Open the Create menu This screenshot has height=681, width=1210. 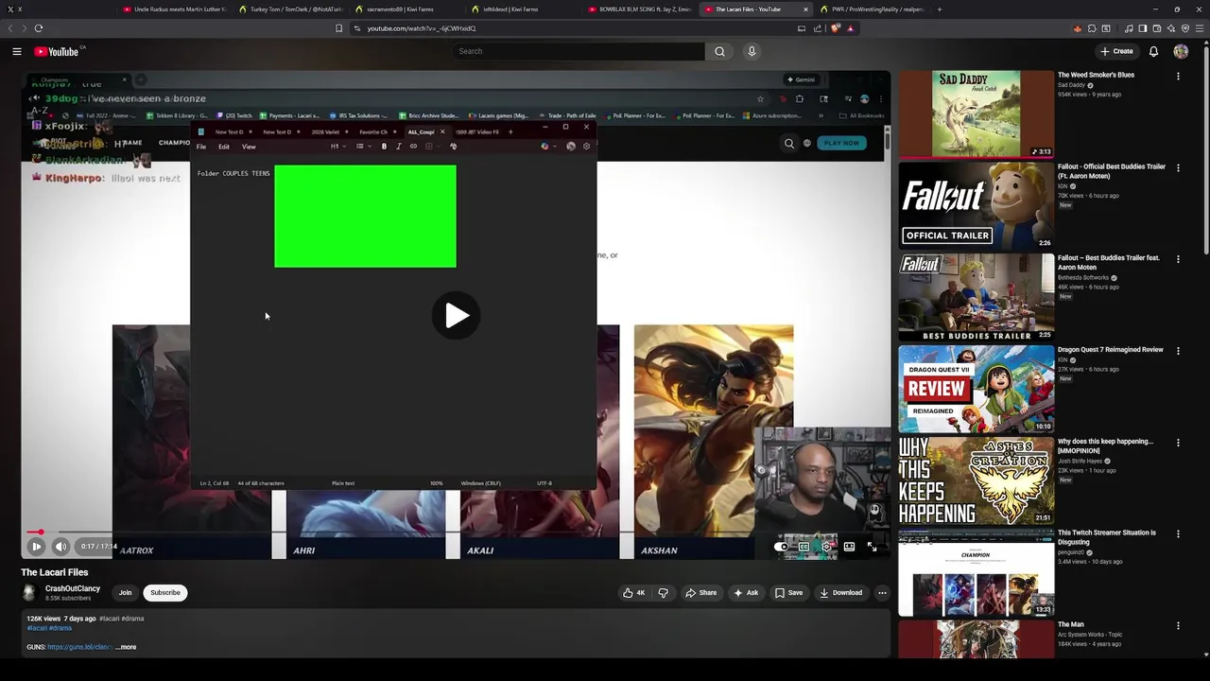(x=1116, y=51)
